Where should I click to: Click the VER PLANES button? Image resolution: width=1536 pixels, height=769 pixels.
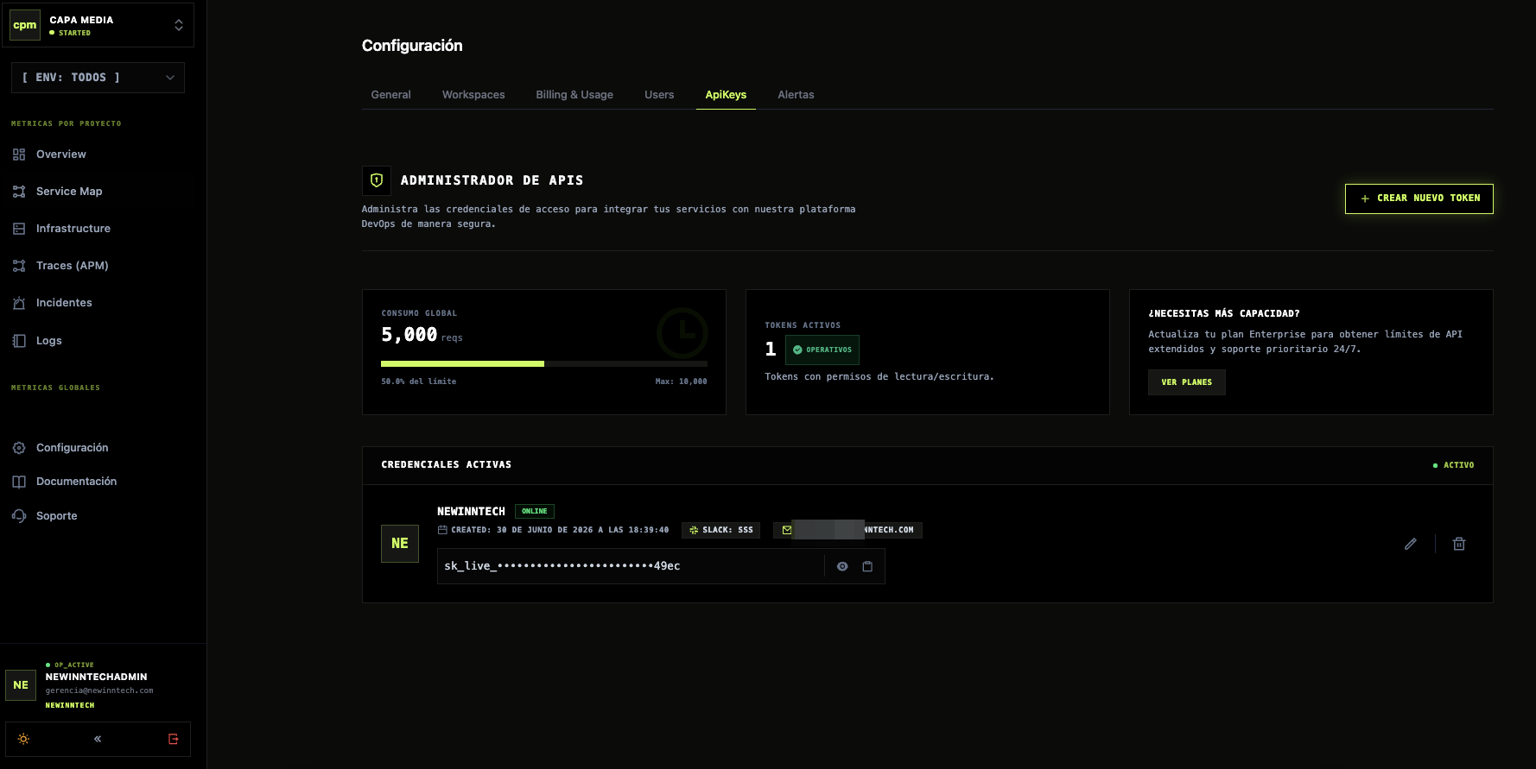(1187, 382)
